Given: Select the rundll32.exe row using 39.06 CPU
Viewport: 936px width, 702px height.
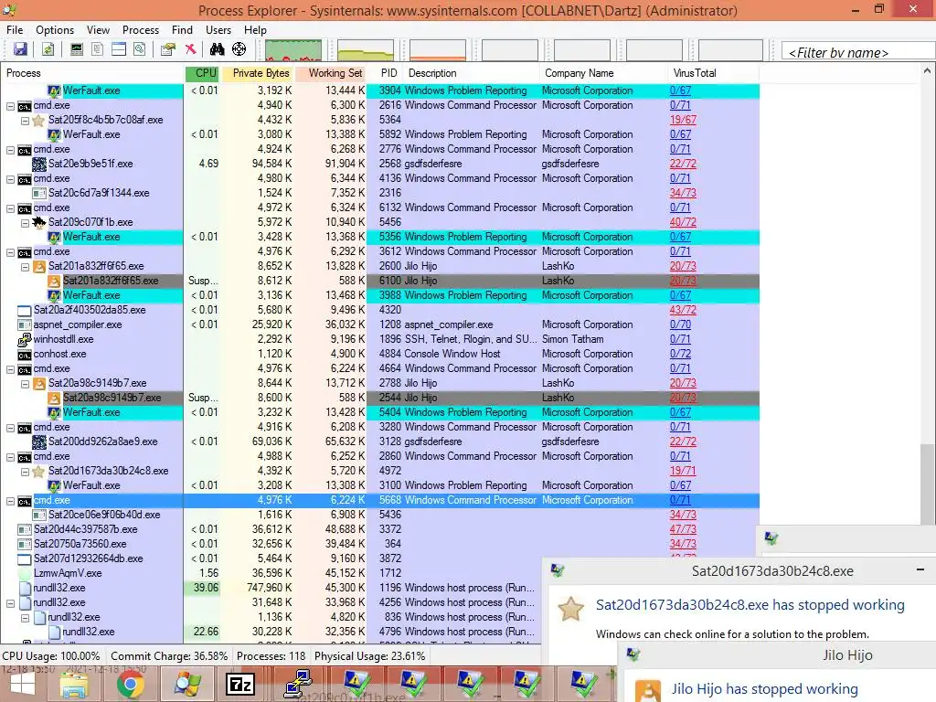Looking at the screenshot, I should coord(271,588).
